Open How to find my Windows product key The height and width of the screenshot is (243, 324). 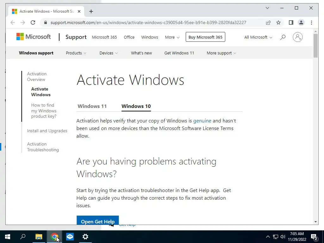[44, 111]
